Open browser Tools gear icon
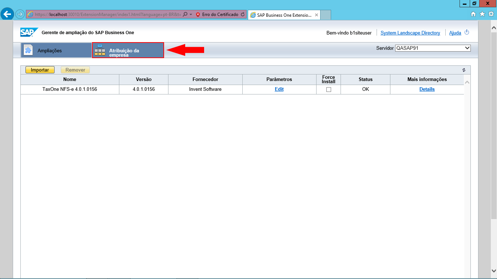 coord(491,14)
